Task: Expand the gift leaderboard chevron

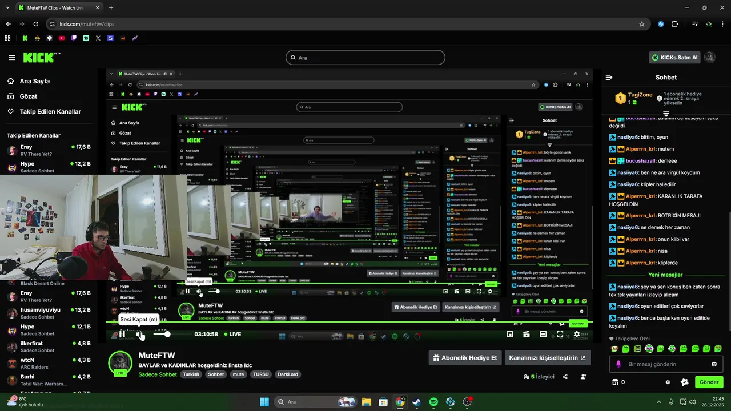Action: 666,115
